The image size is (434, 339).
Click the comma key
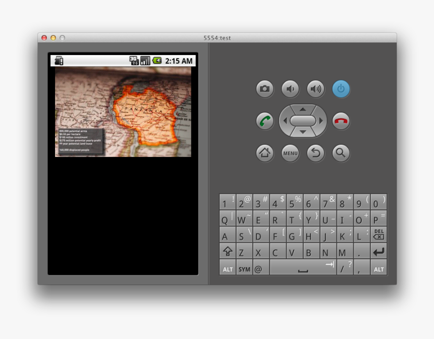pyautogui.click(x=362, y=267)
